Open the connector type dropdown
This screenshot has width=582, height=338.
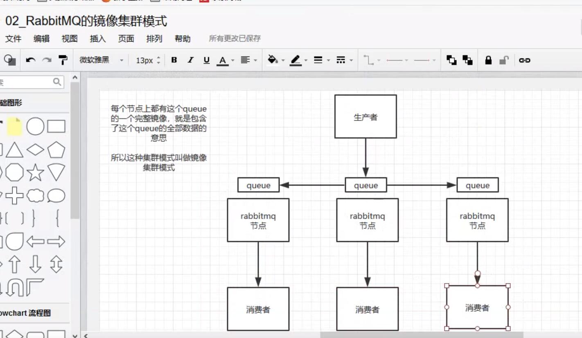(372, 60)
